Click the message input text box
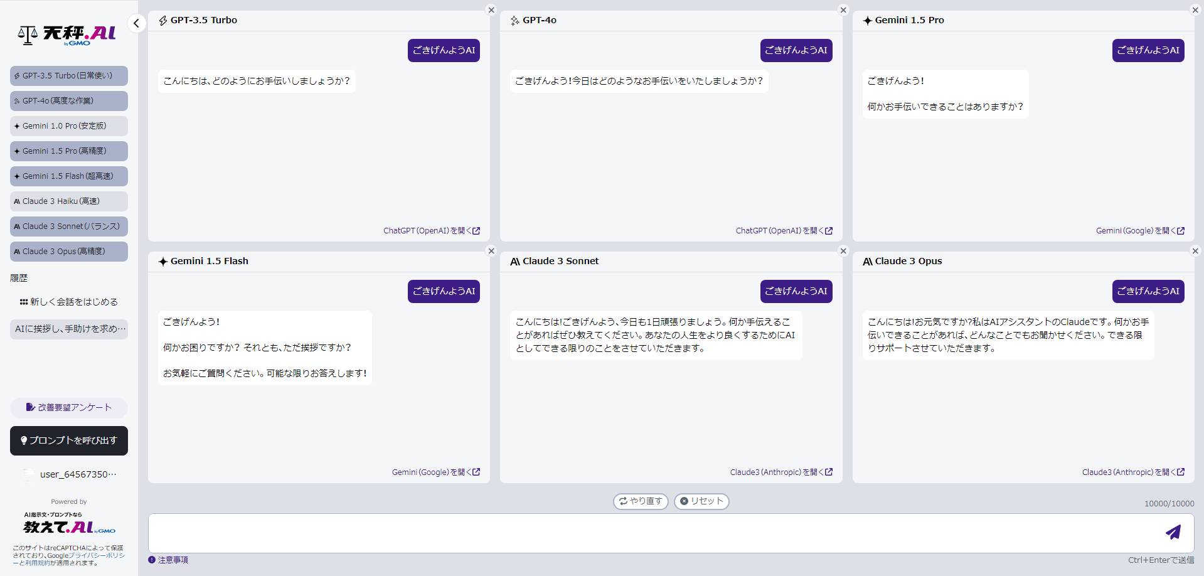This screenshot has height=576, width=1204. pos(653,533)
